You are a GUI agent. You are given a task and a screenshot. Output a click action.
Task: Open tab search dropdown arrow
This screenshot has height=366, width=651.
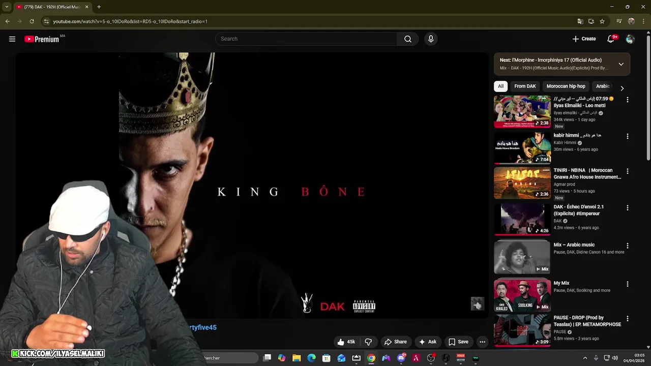(x=7, y=7)
